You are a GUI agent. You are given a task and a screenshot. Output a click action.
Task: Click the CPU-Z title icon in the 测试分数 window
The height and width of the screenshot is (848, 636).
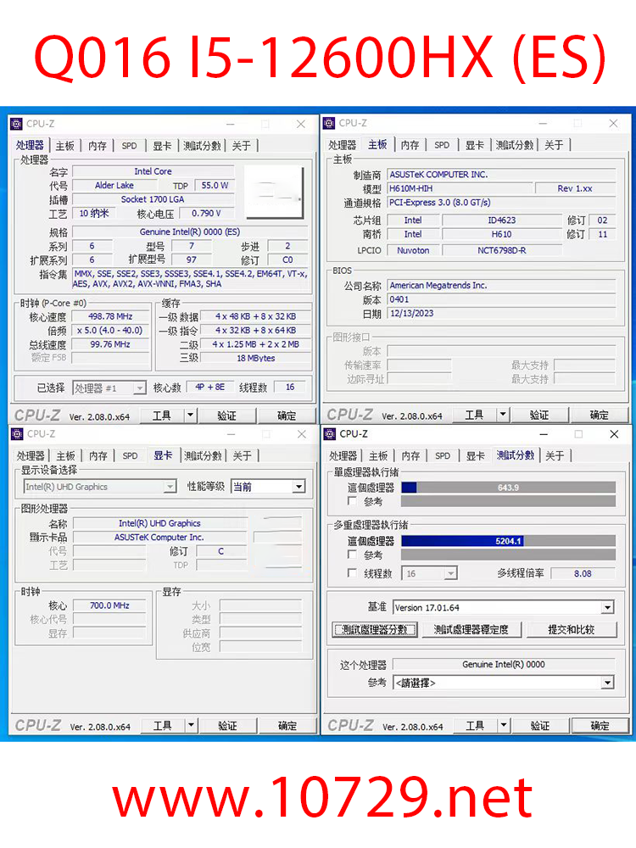click(x=330, y=434)
